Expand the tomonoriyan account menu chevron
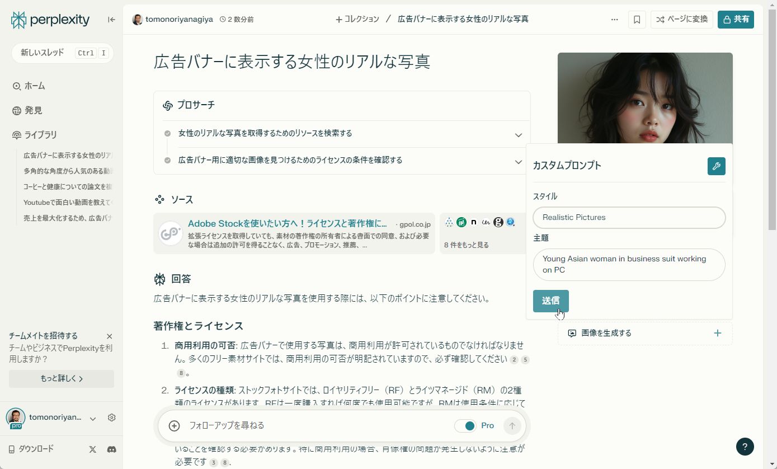 pos(93,418)
